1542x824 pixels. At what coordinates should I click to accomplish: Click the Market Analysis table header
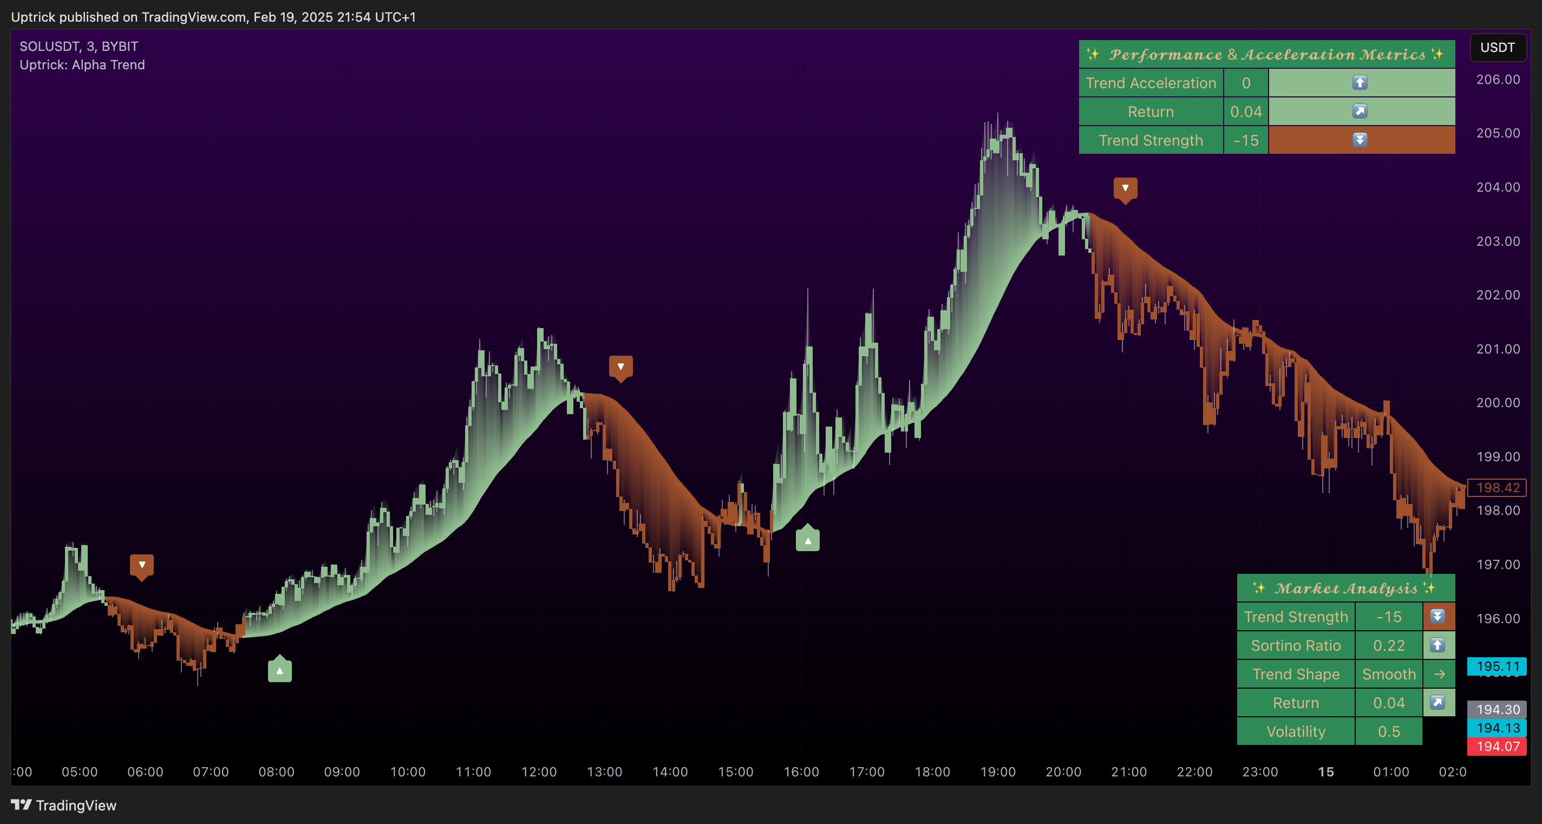1345,588
